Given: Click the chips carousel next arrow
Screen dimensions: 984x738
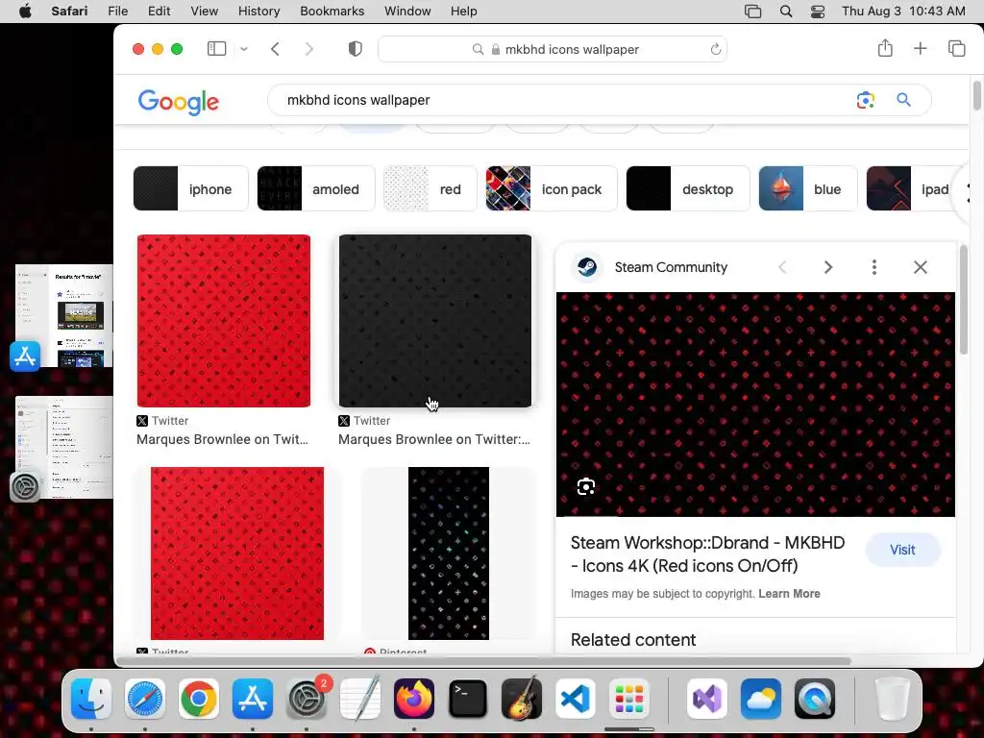Looking at the screenshot, I should tap(967, 193).
